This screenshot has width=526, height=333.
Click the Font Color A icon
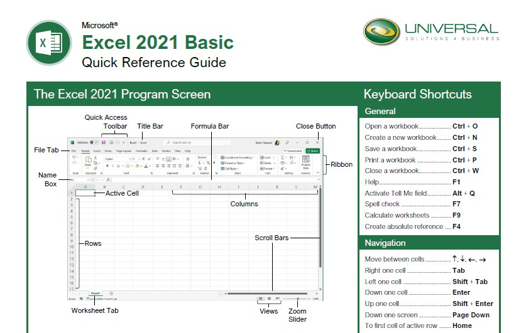146,166
